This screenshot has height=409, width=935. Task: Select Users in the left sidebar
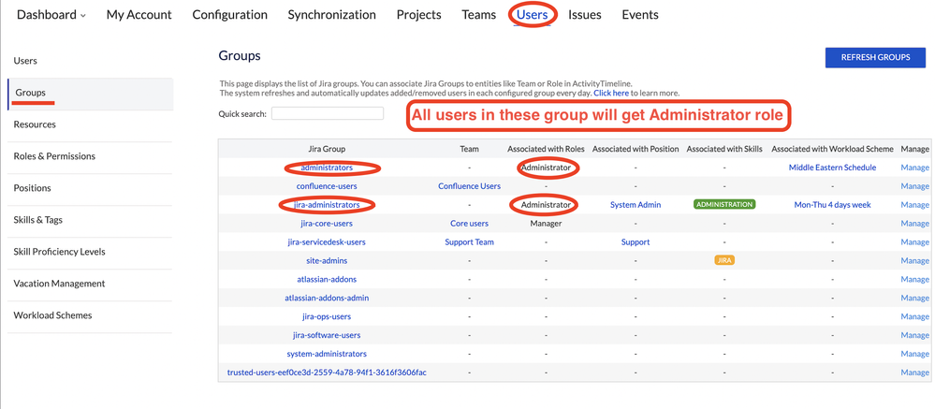25,61
